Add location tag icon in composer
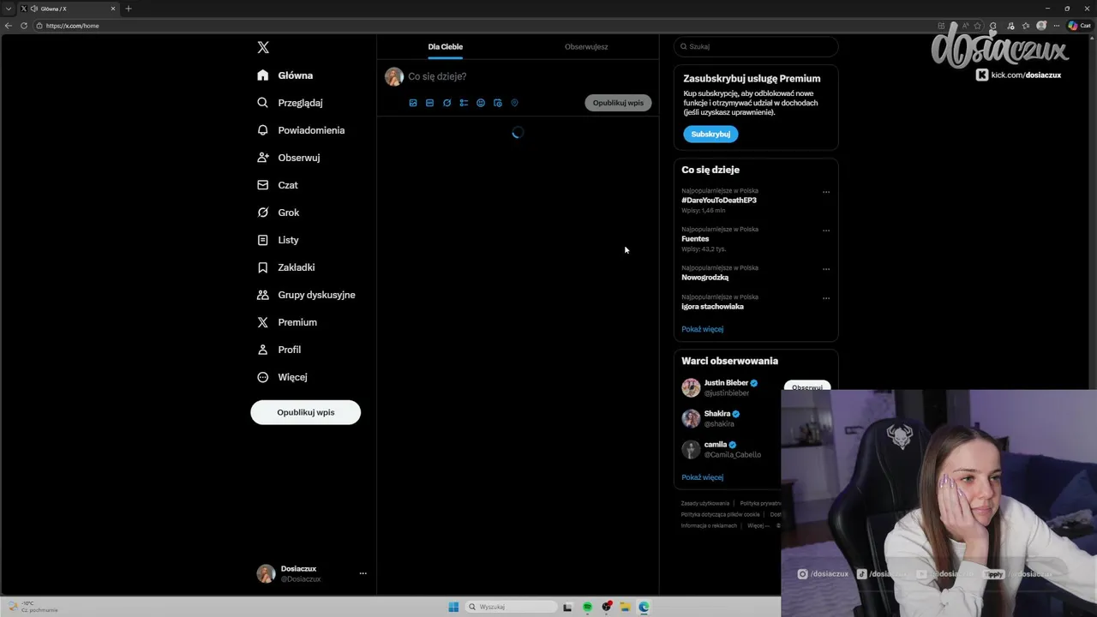 (515, 103)
